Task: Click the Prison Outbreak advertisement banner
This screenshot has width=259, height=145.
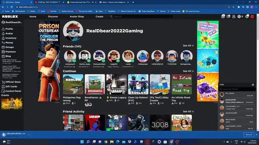Action: point(49,61)
